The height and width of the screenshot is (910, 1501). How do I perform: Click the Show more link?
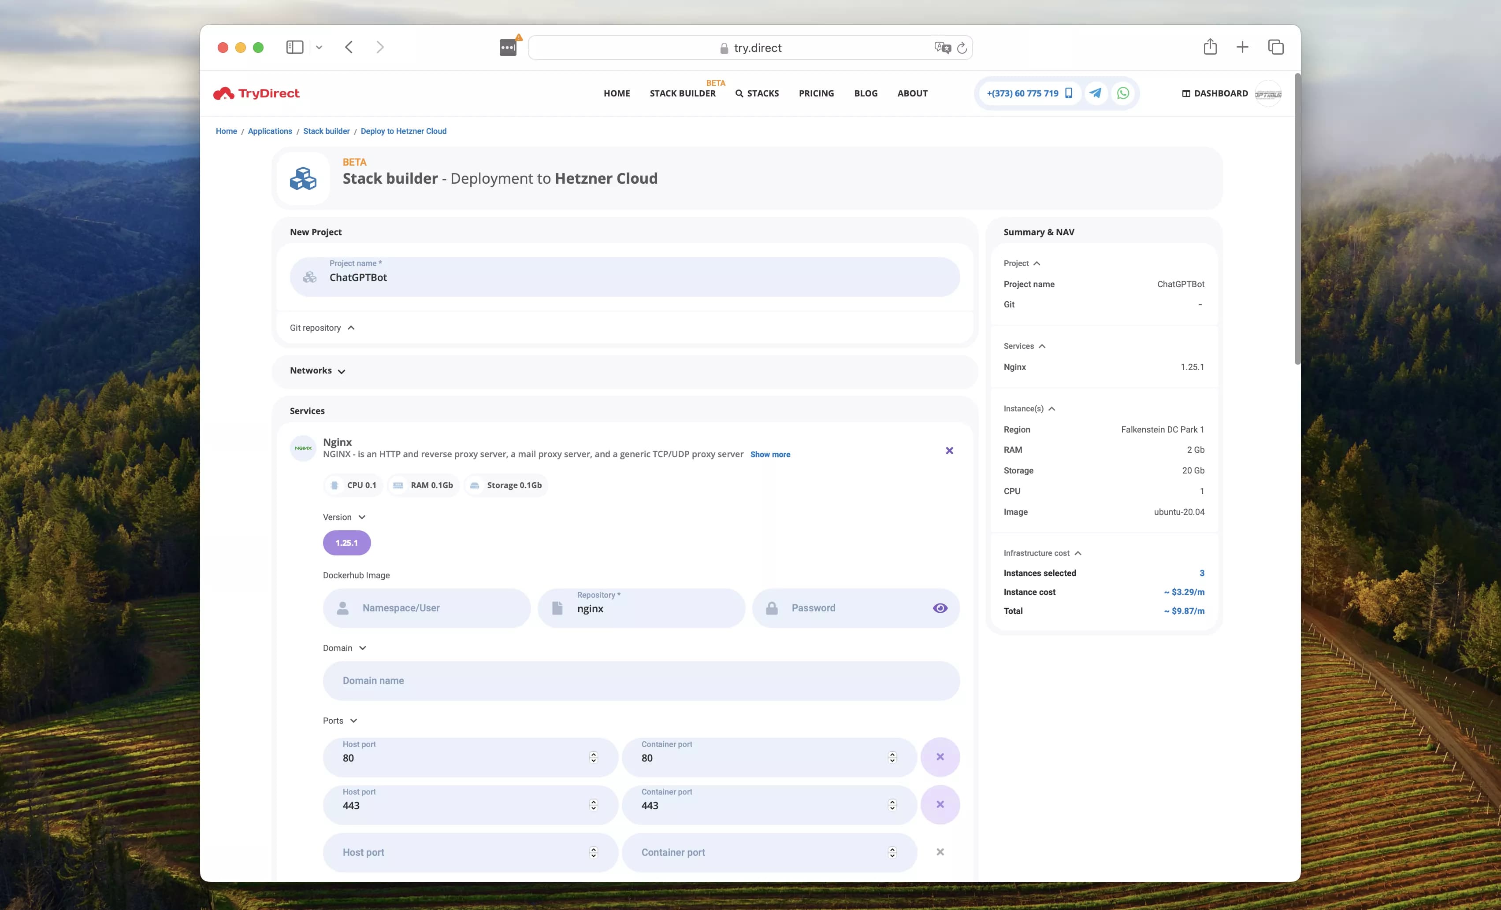tap(770, 454)
